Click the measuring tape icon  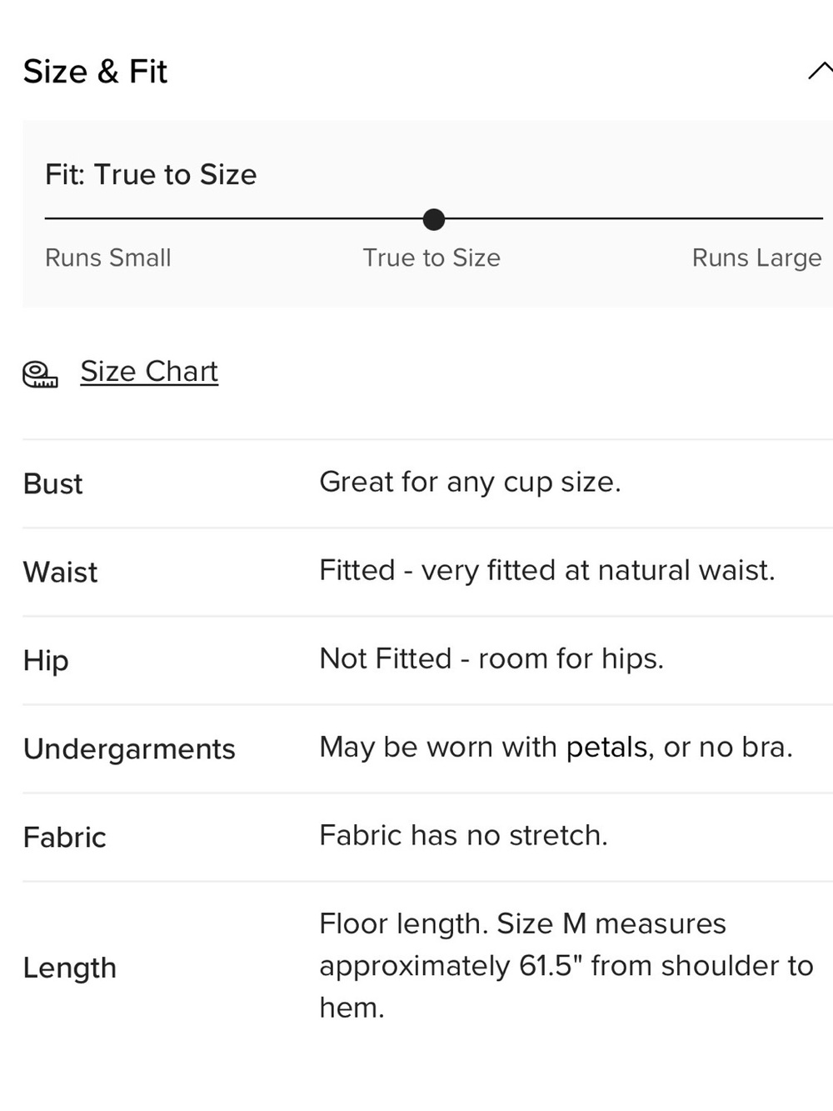tap(40, 374)
